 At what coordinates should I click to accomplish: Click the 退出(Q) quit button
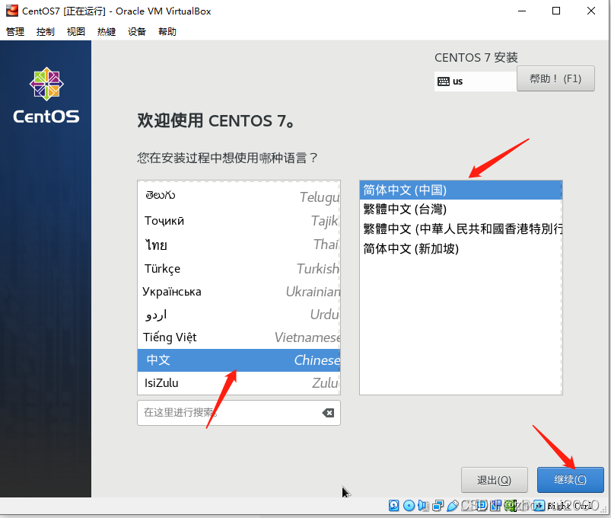494,480
